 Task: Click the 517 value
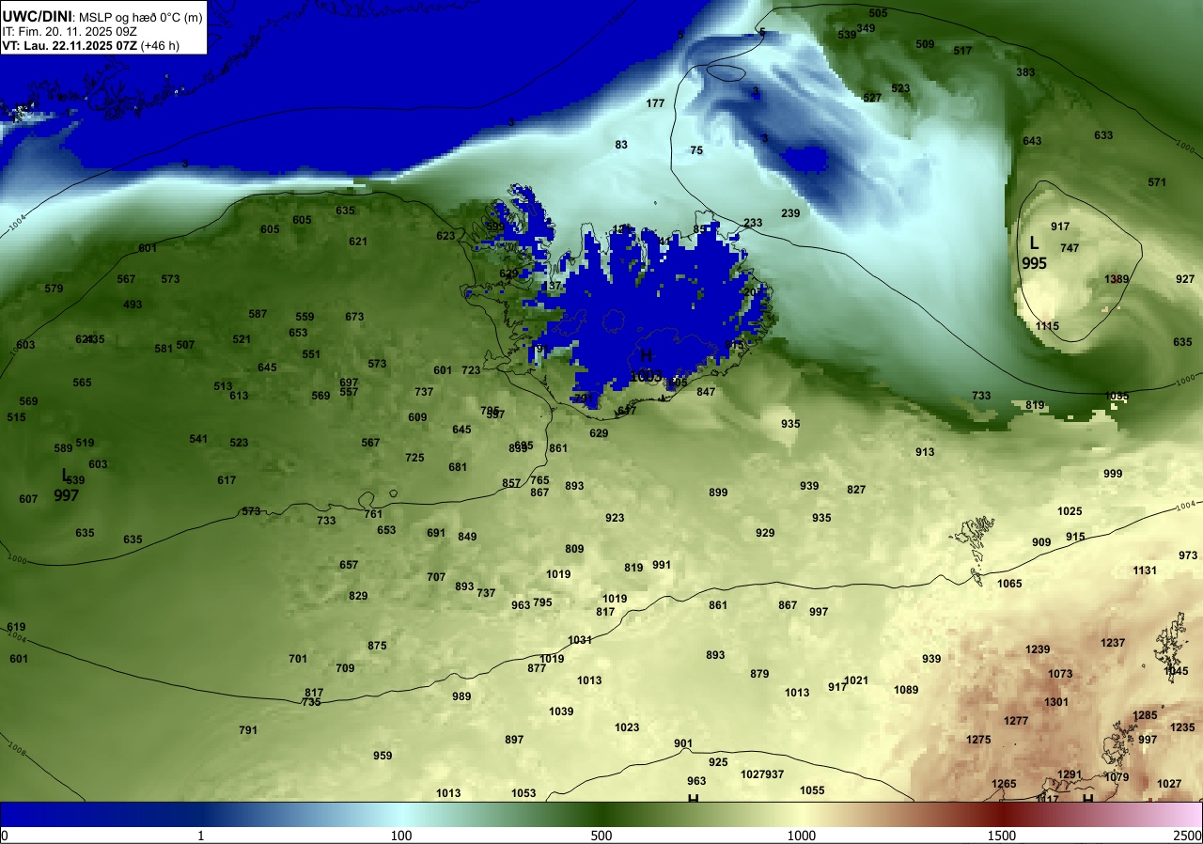[x=962, y=51]
